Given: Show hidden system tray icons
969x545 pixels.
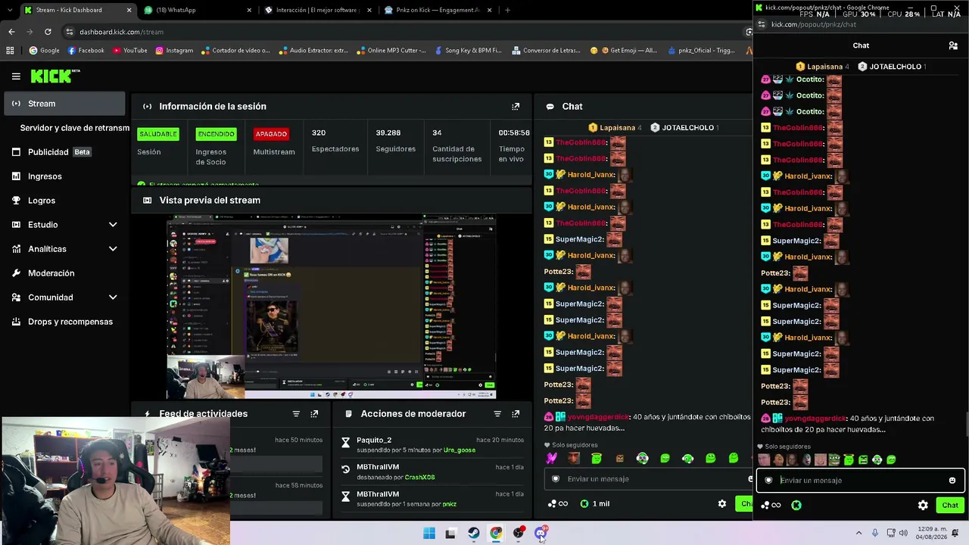Looking at the screenshot, I should coord(858,533).
